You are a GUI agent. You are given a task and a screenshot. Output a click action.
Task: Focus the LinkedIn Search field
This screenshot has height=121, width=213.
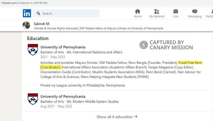66,13
